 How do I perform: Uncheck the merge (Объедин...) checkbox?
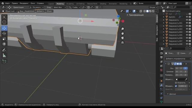(176, 86)
